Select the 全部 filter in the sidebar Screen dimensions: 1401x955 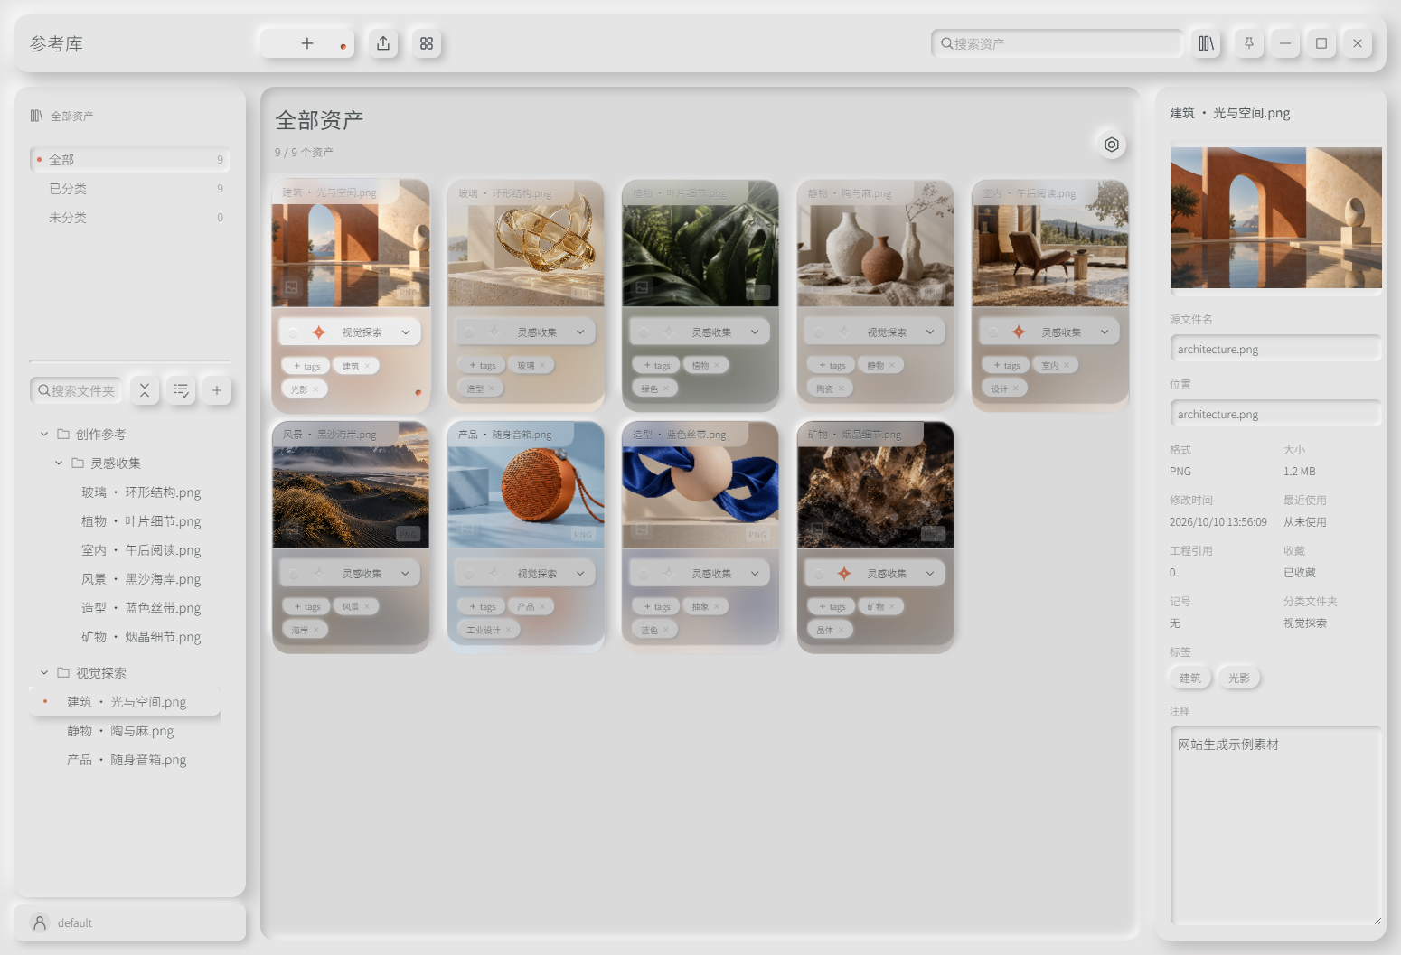130,160
